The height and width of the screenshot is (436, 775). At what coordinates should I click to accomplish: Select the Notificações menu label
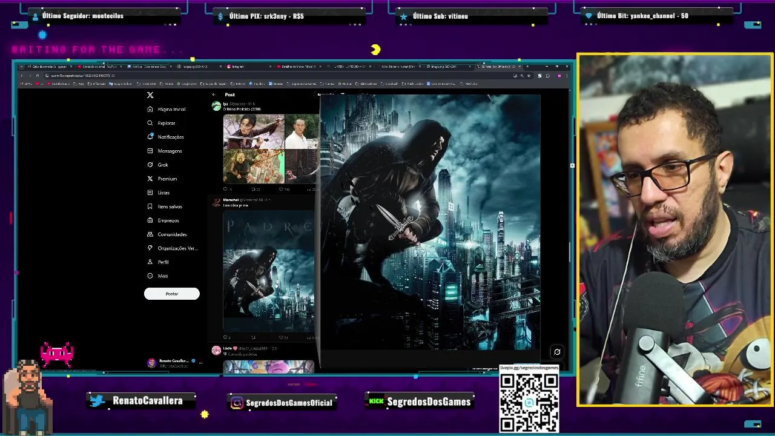[x=171, y=137]
